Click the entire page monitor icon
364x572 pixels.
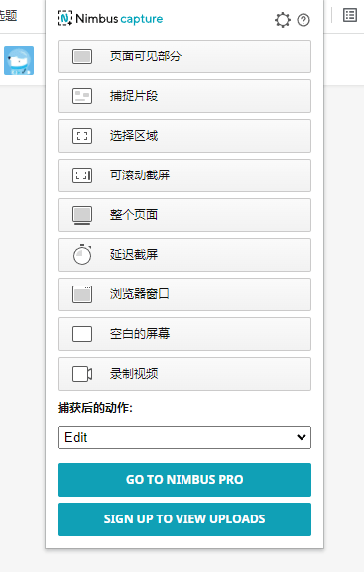(82, 215)
